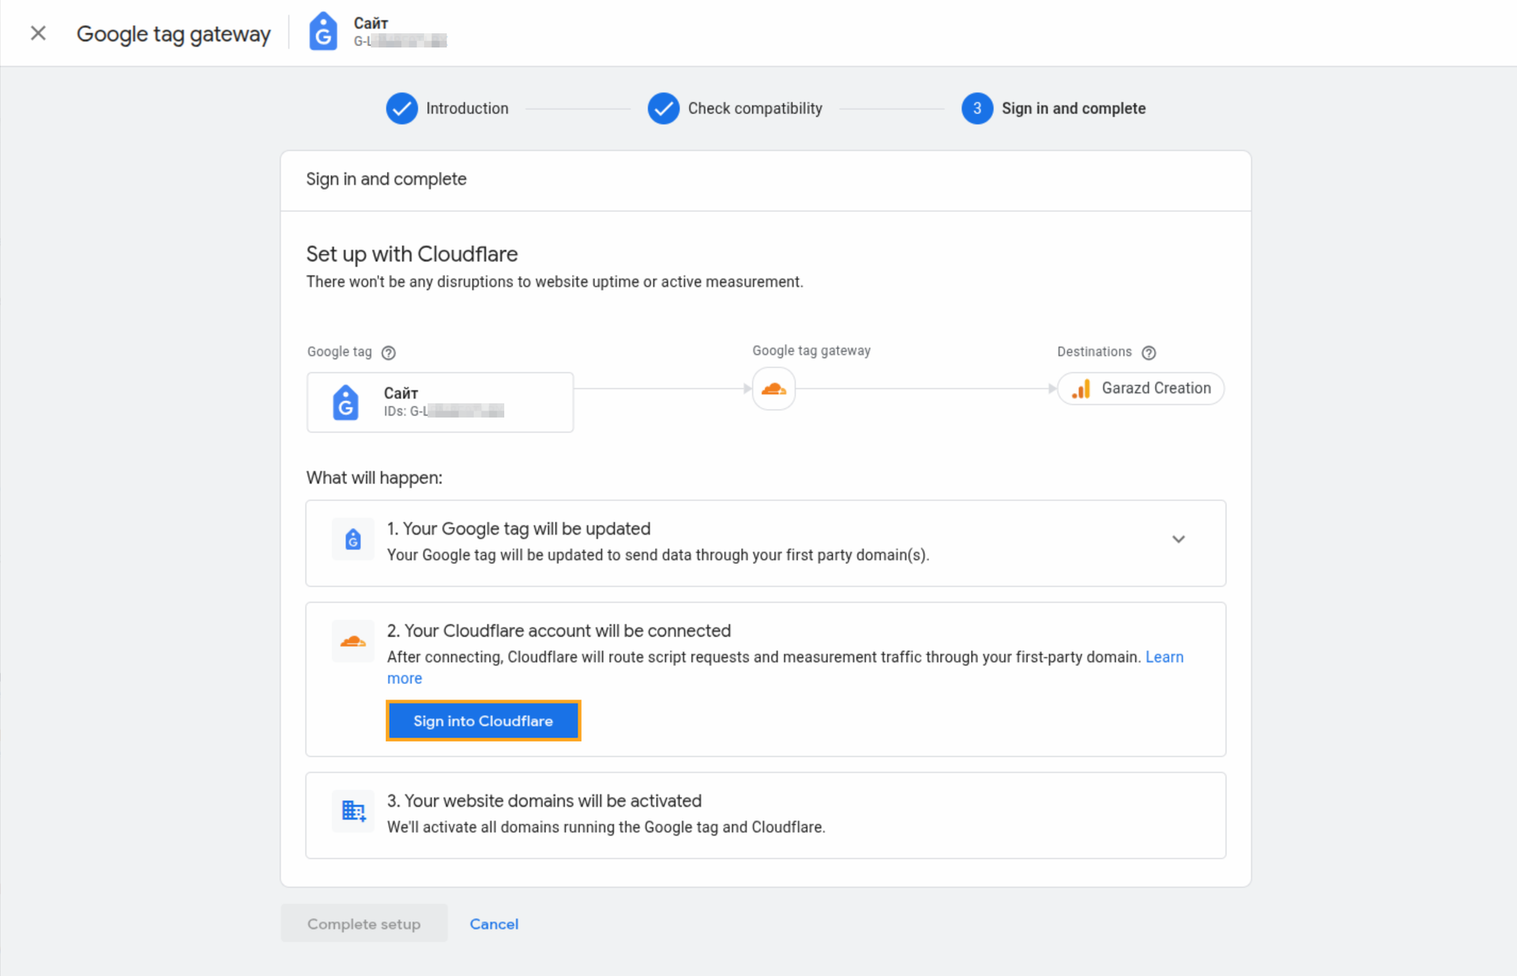Click domain grid icon in step 3

353,811
